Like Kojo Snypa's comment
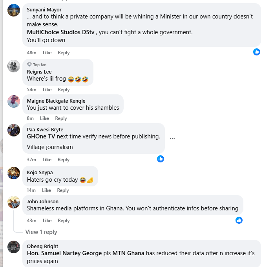 coord(46,190)
